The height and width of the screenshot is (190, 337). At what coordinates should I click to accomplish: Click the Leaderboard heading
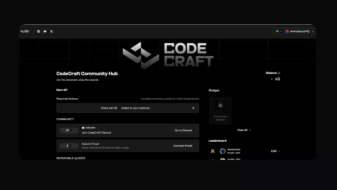click(217, 141)
